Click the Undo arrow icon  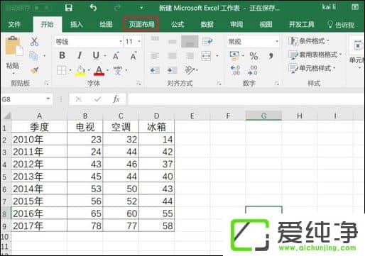(93, 8)
